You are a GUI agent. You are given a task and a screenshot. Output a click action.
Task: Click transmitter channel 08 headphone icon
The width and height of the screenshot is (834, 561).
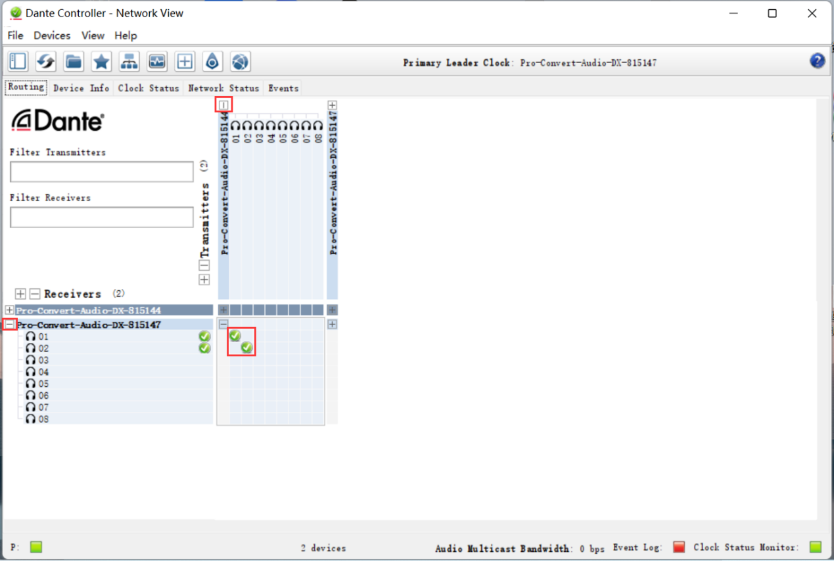[x=318, y=125]
